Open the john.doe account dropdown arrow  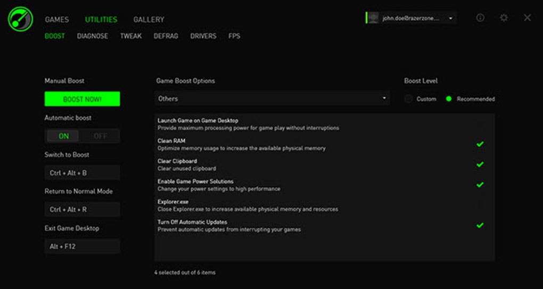(450, 18)
